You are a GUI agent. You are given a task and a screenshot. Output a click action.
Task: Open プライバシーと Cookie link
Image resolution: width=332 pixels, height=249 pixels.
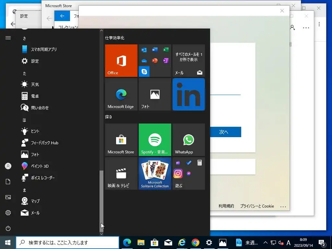[257, 206]
